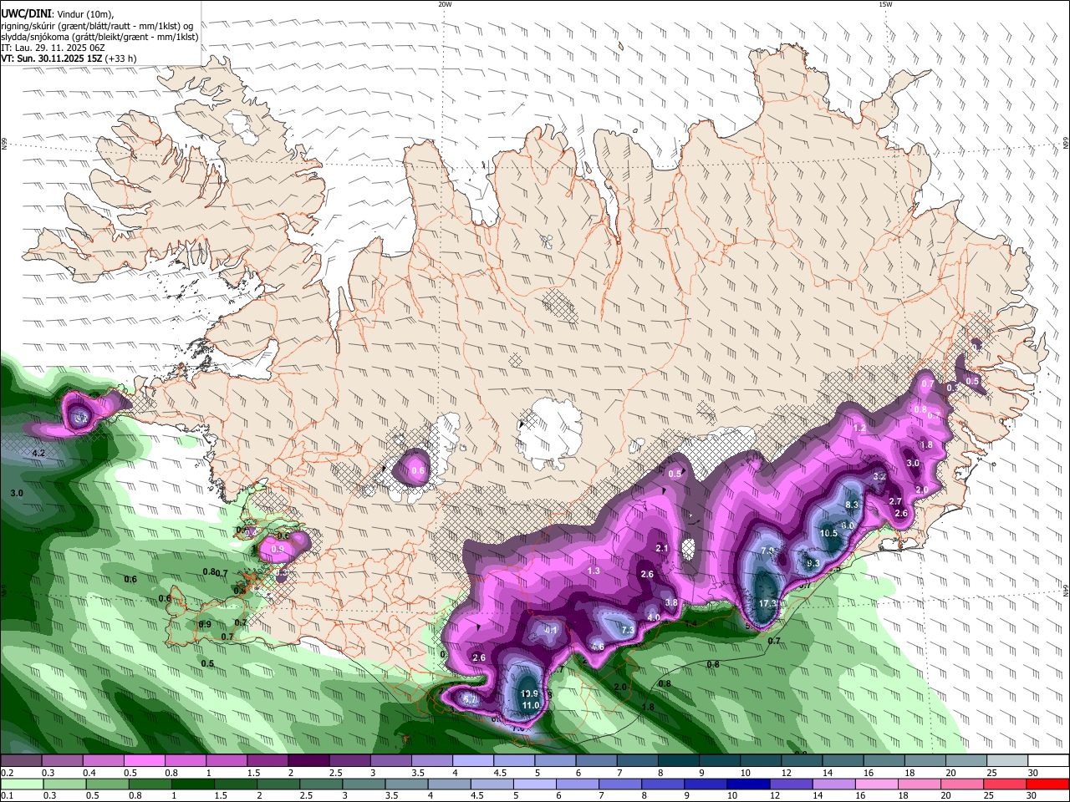
Task: Click the valid time 'VT: Sun. 30.11.2025 15Z'
Action: pyautogui.click(x=52, y=58)
